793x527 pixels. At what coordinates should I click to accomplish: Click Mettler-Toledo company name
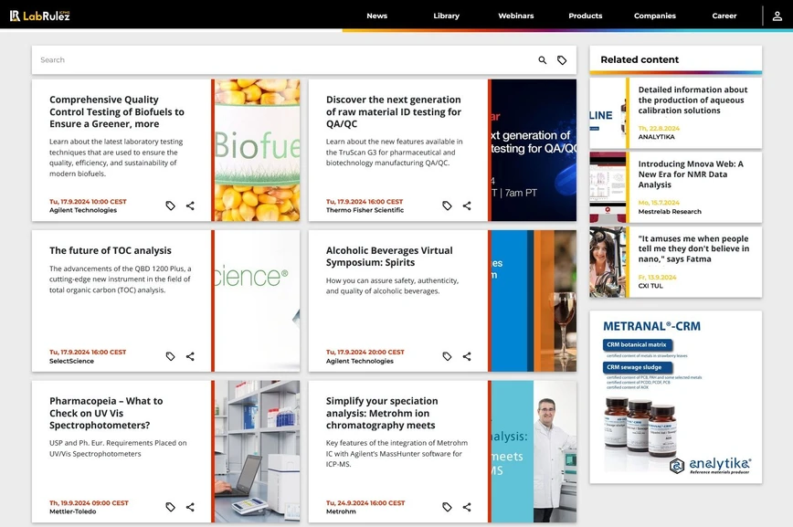point(73,511)
